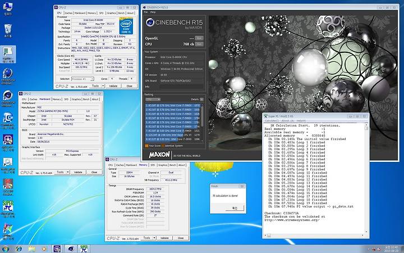Select the 8C/16T 3.00 GHz i7-5960X ranking row
Viewport: 404px width, 253px height.
[x=173, y=131]
